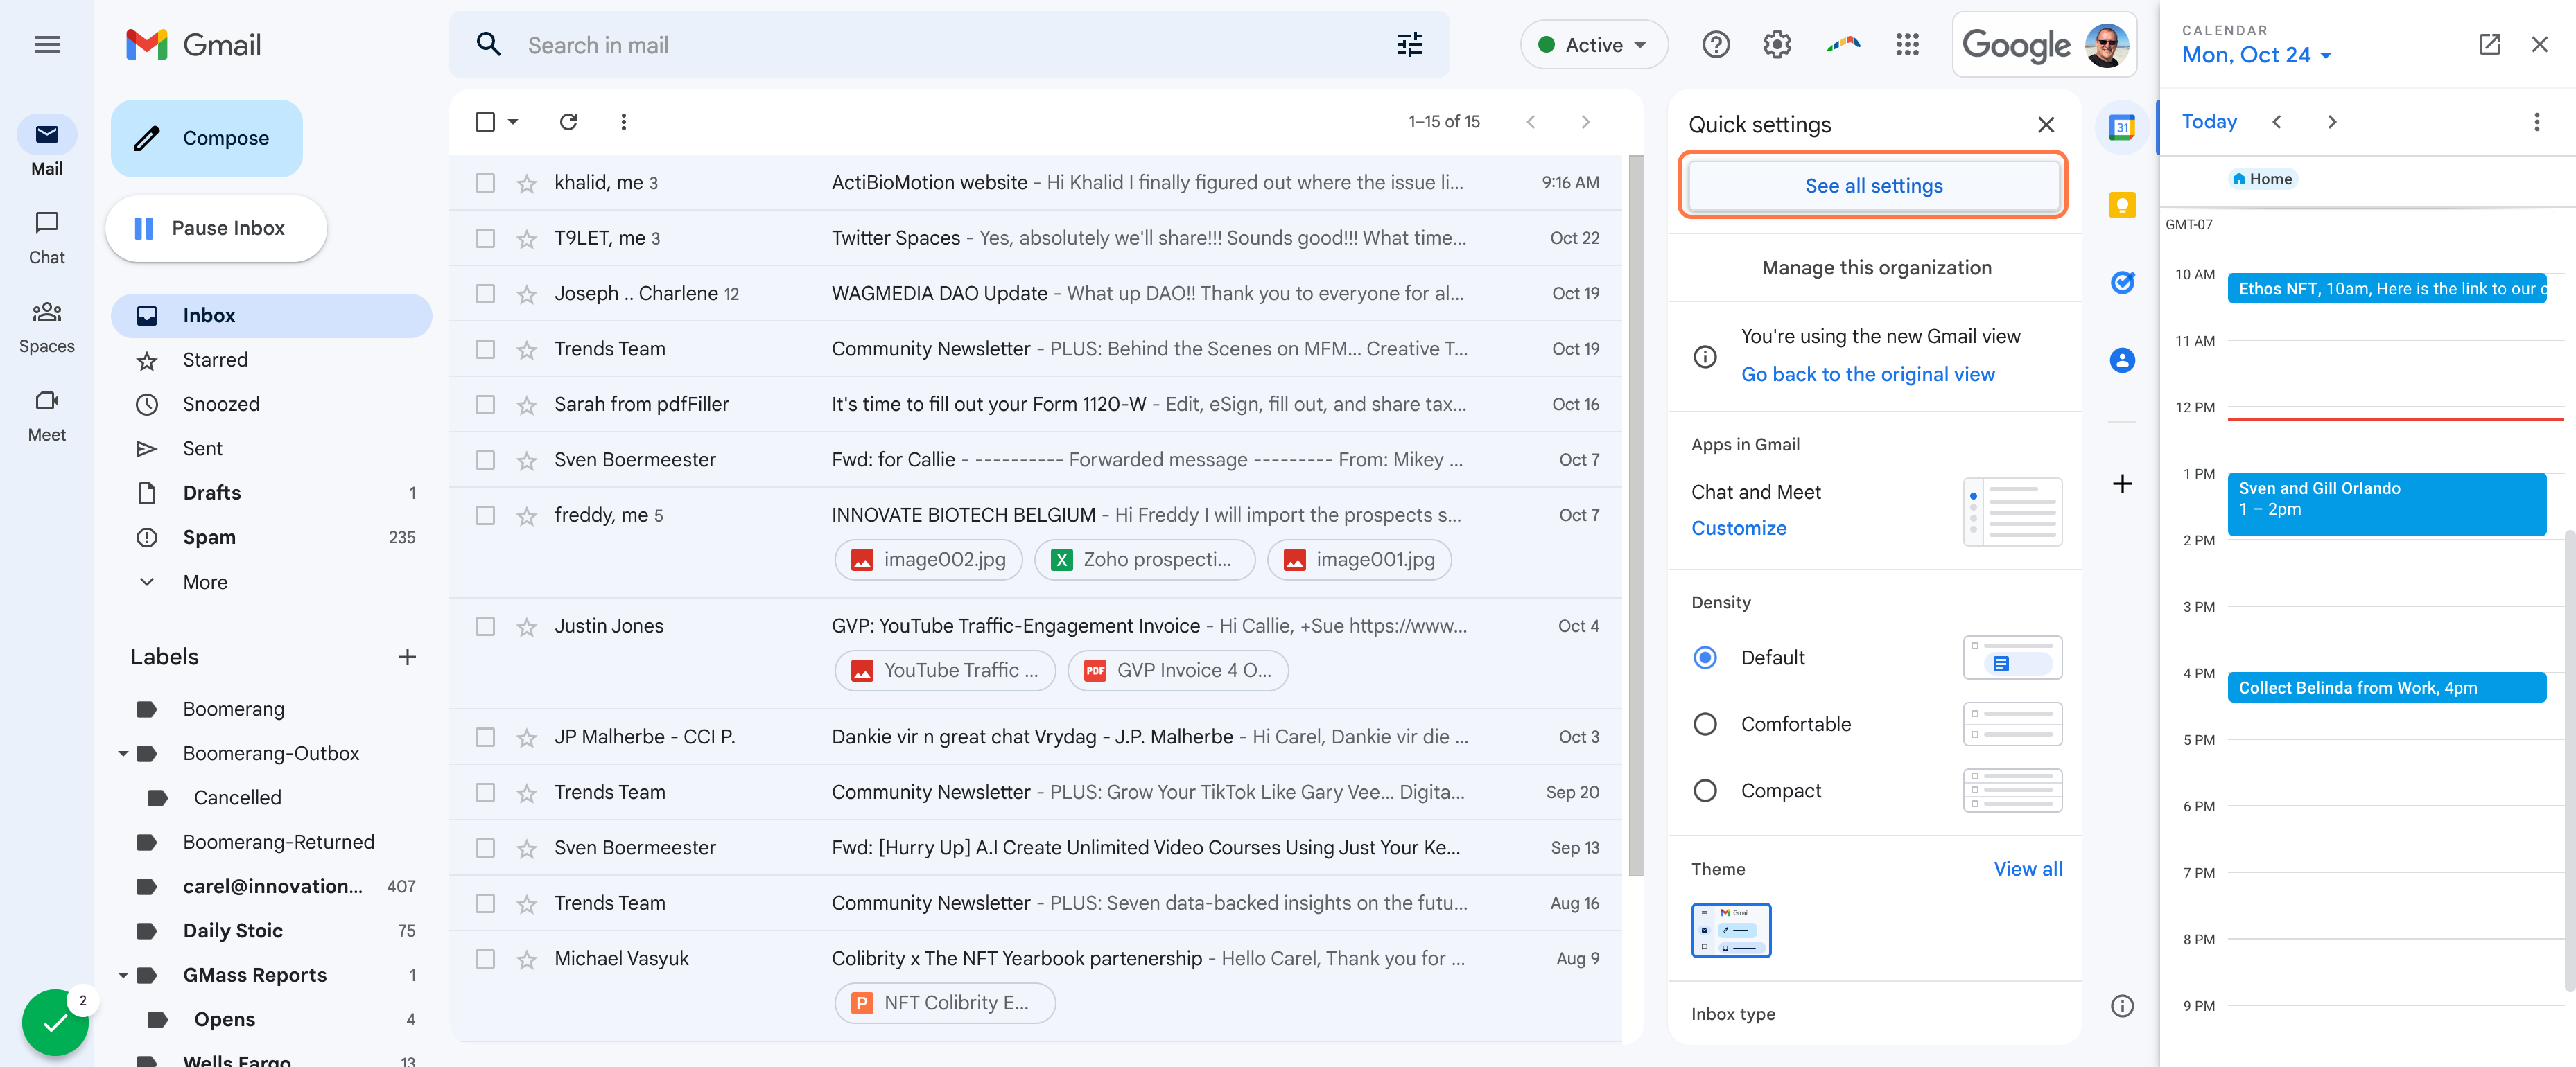Close the Quick settings panel

pyautogui.click(x=2046, y=125)
